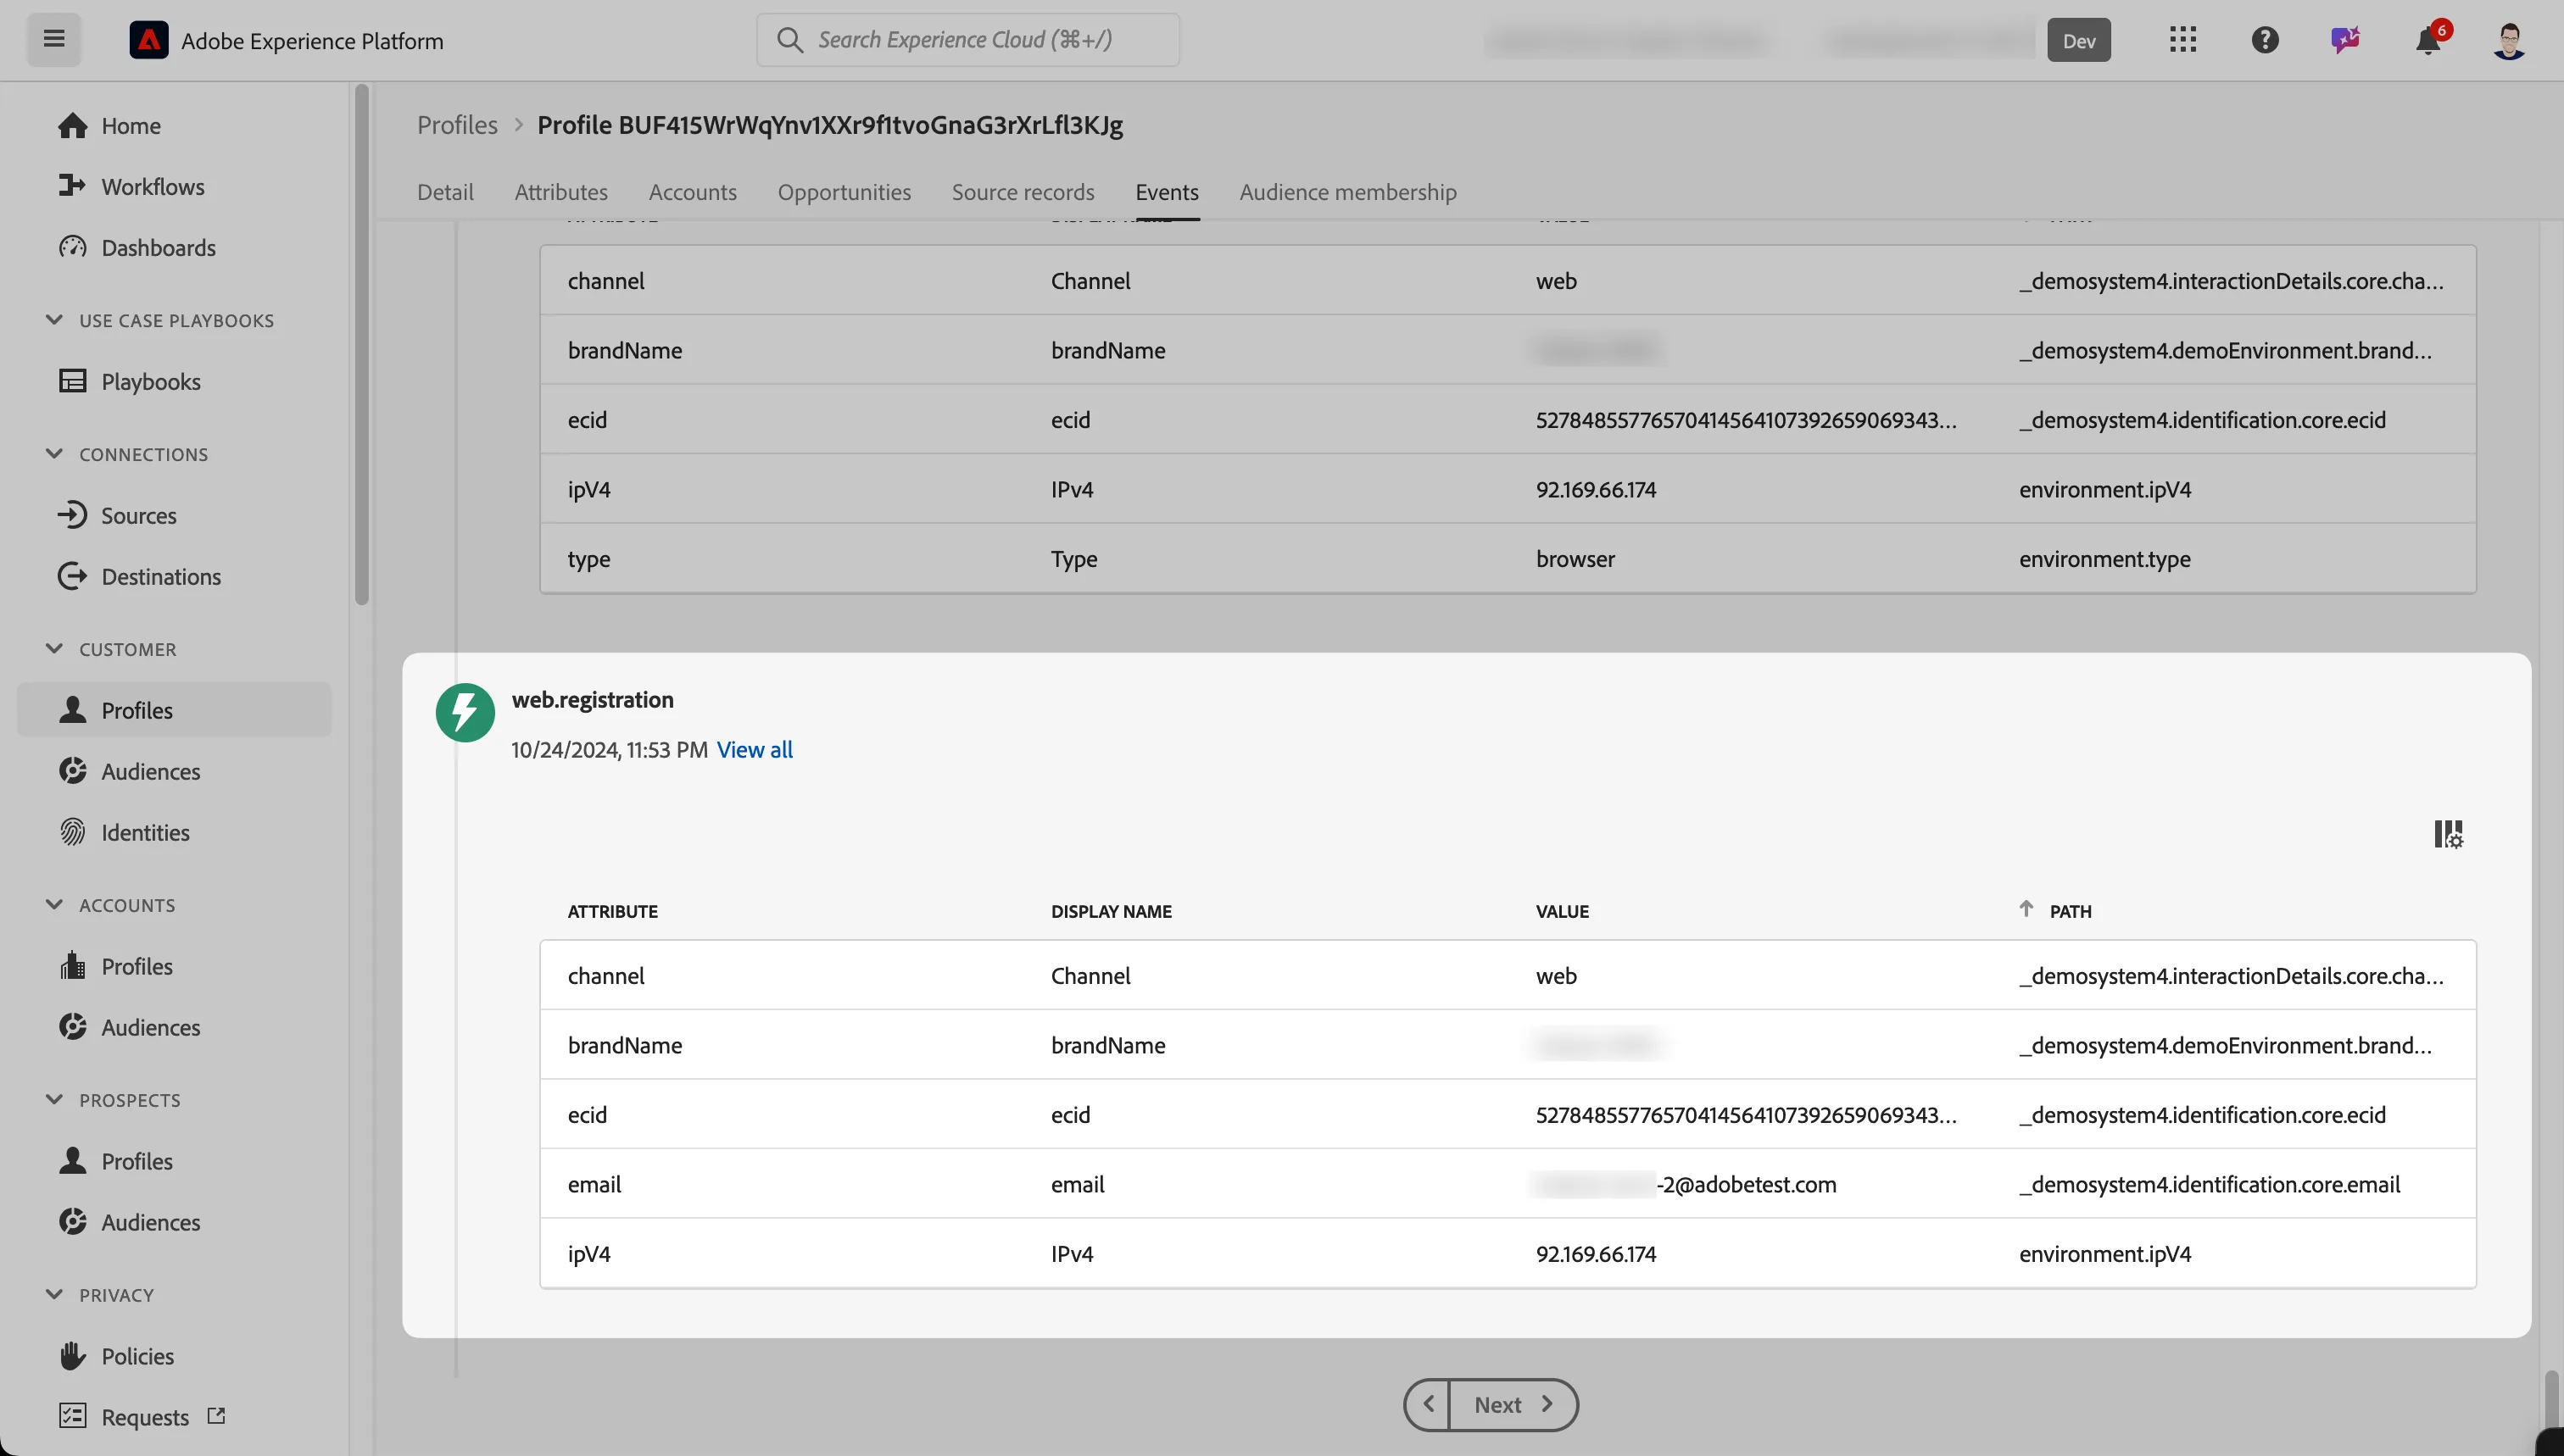2564x1456 pixels.
Task: Open the user avatar menu
Action: (x=2509, y=40)
